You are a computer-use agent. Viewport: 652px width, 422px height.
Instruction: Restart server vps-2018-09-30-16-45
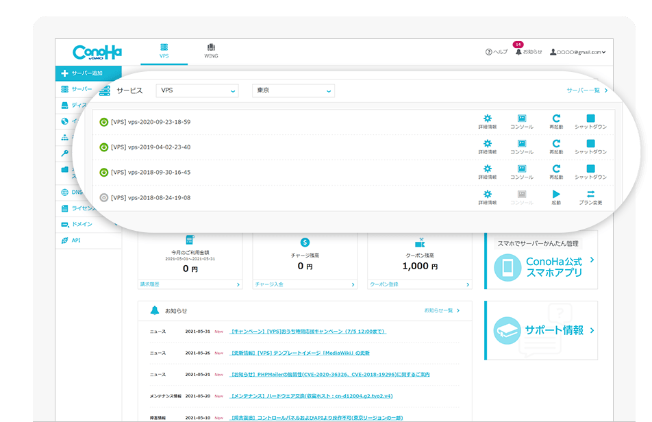coord(555,171)
